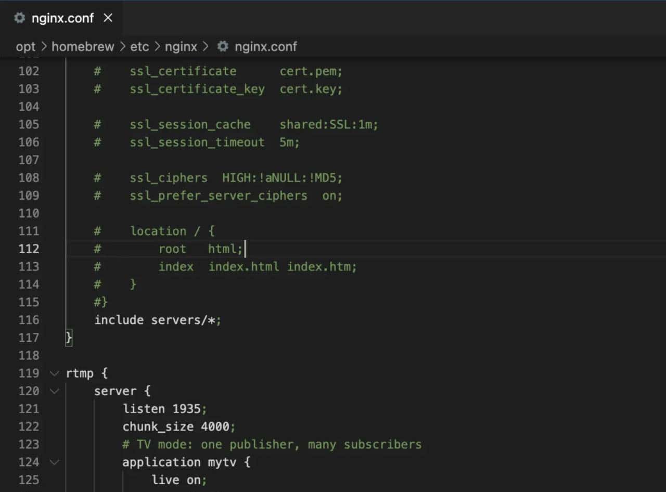The image size is (666, 492).
Task: Fold the application mytv block
Action: point(54,462)
